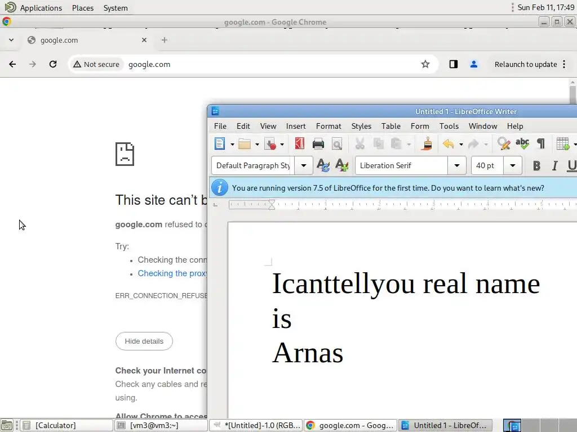Click the Not secure site info chip

(x=97, y=64)
